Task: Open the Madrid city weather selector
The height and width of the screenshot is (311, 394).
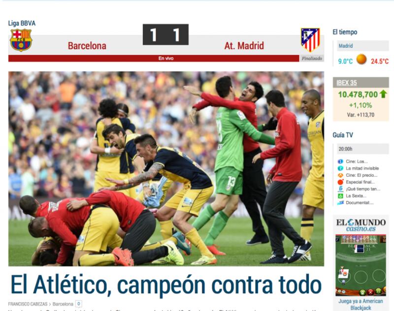Action: 362,46
